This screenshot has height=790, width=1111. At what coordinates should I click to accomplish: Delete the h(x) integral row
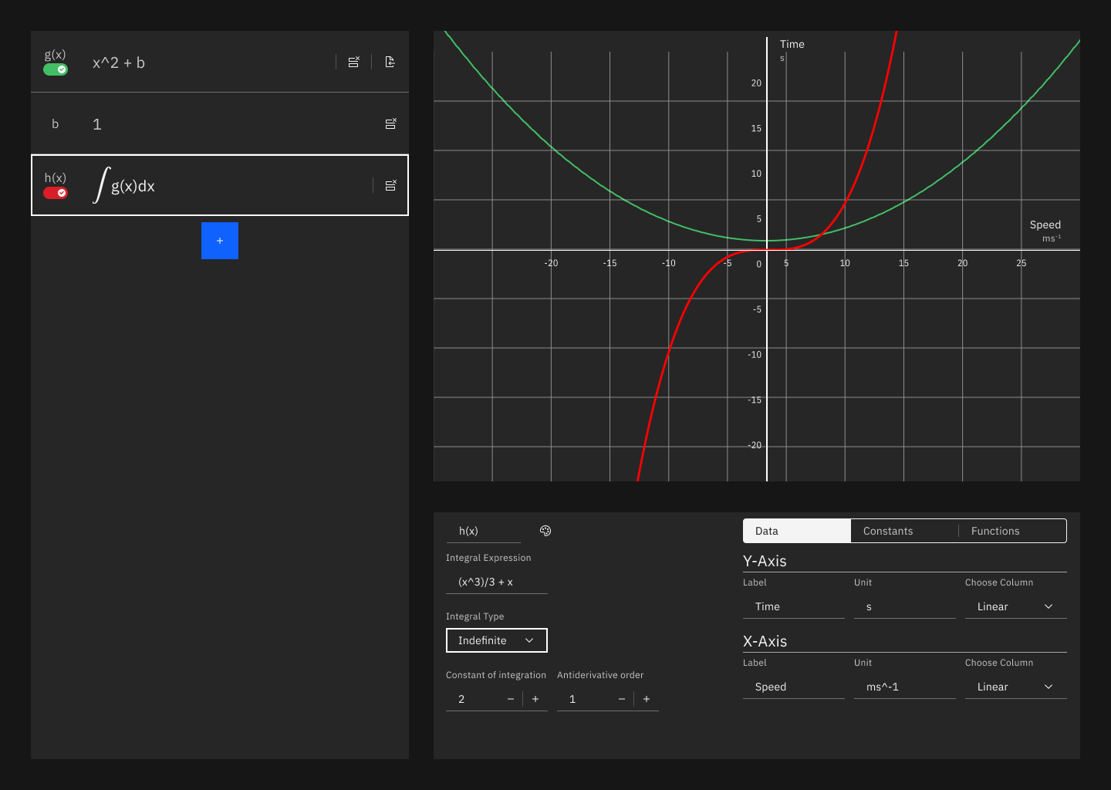coord(390,186)
